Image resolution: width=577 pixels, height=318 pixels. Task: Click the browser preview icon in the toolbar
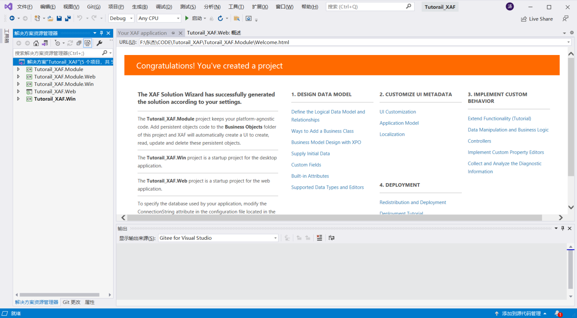point(248,18)
